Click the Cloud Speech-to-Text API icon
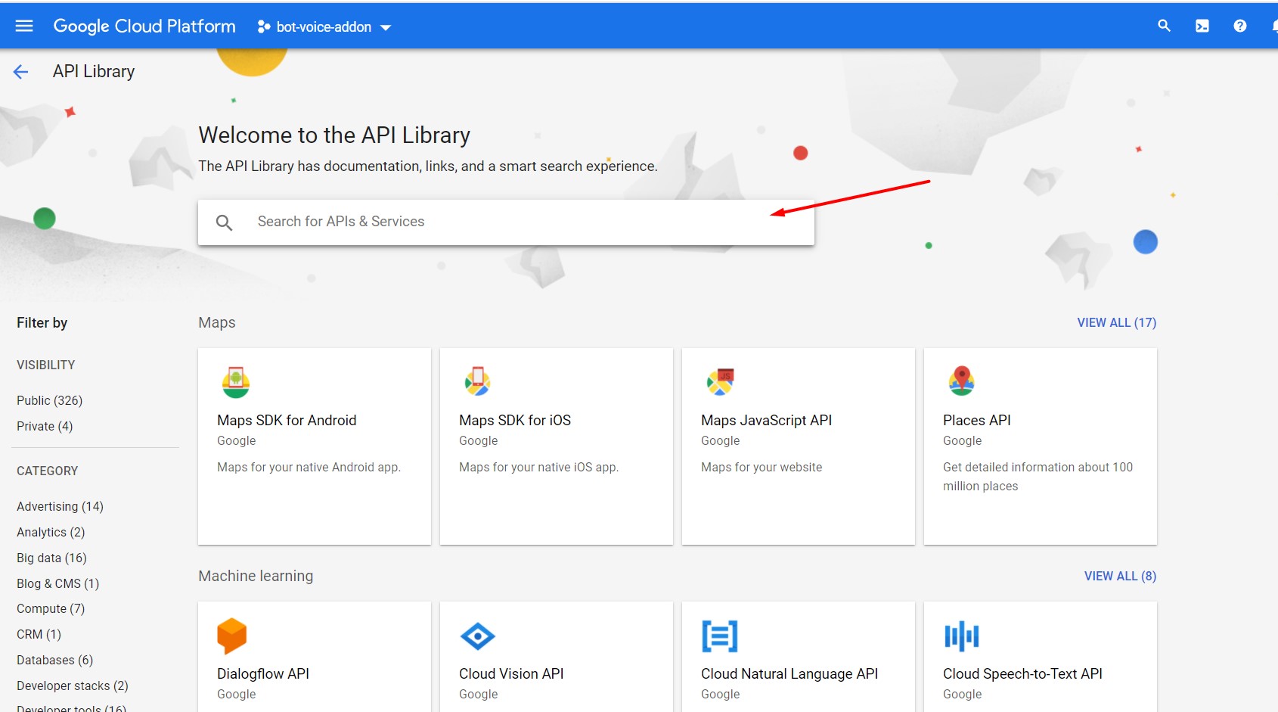 [x=961, y=636]
